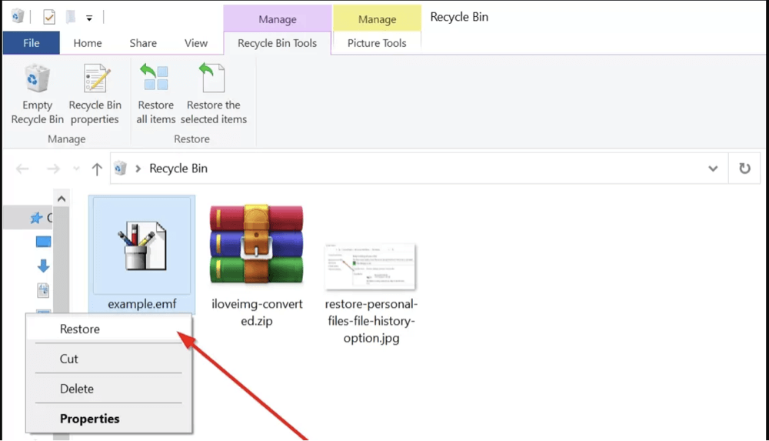Choose Delete from the context menu
The width and height of the screenshot is (769, 441).
(x=109, y=389)
